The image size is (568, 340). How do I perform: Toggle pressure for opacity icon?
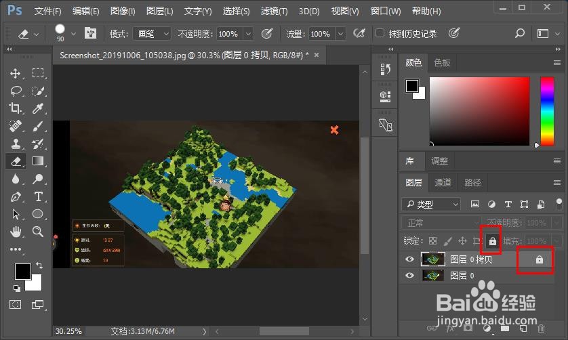pyautogui.click(x=267, y=34)
